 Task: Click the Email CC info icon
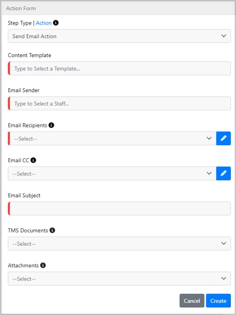(x=34, y=160)
